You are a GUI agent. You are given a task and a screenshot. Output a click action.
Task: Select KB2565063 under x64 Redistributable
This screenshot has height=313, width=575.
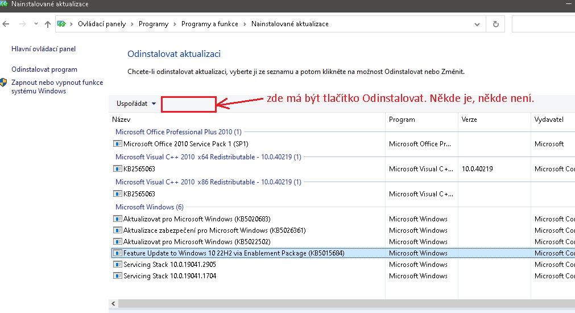pos(343,169)
